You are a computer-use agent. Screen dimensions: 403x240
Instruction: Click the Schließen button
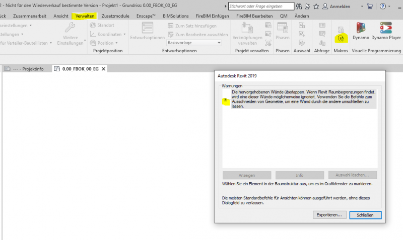tap(365, 214)
